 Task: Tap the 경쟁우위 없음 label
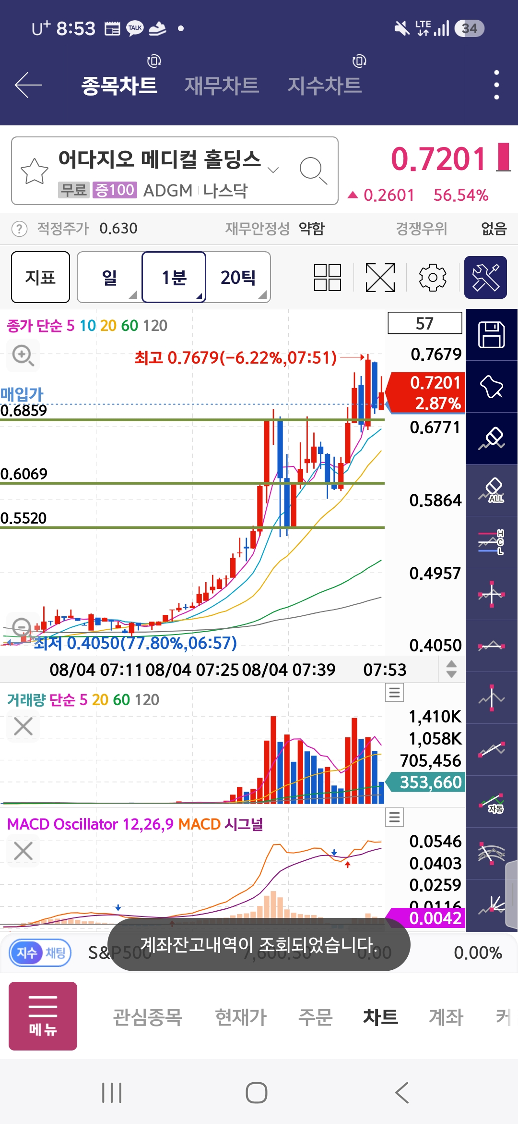tap(451, 229)
